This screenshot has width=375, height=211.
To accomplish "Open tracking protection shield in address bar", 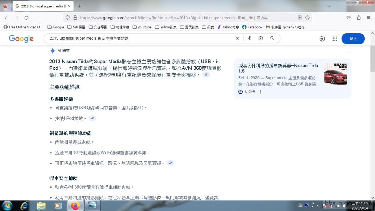I will click(x=68, y=18).
